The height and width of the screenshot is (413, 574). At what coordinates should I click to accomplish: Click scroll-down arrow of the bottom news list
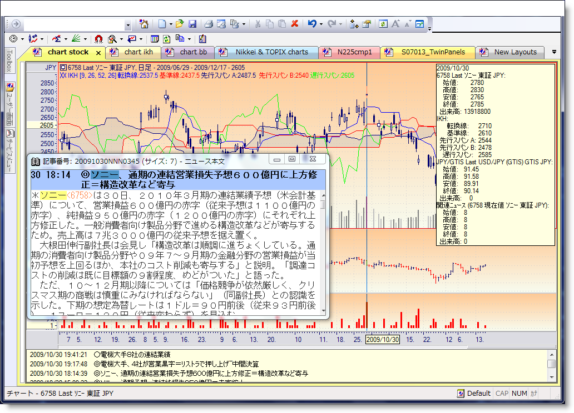click(x=551, y=377)
